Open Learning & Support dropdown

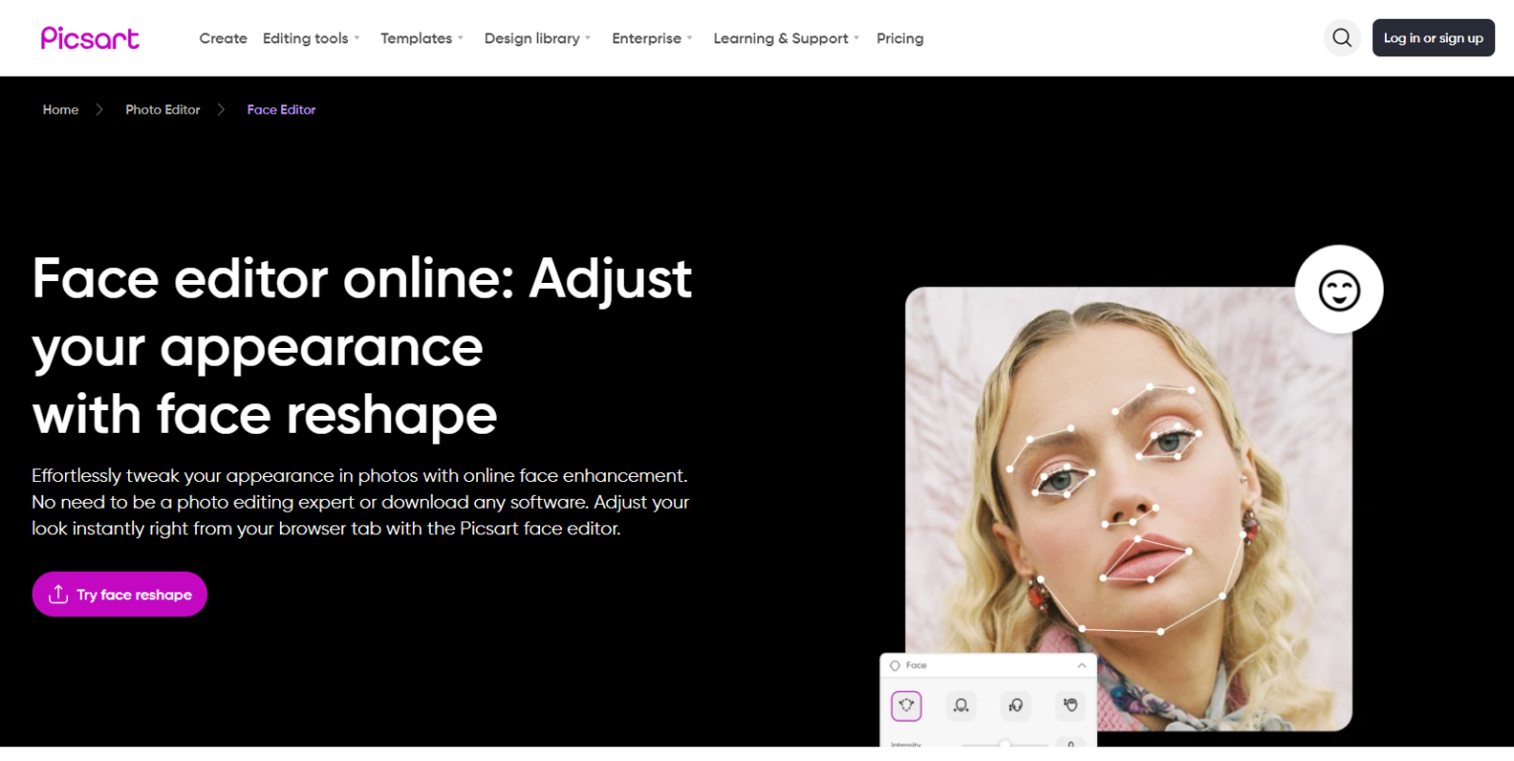(x=787, y=38)
